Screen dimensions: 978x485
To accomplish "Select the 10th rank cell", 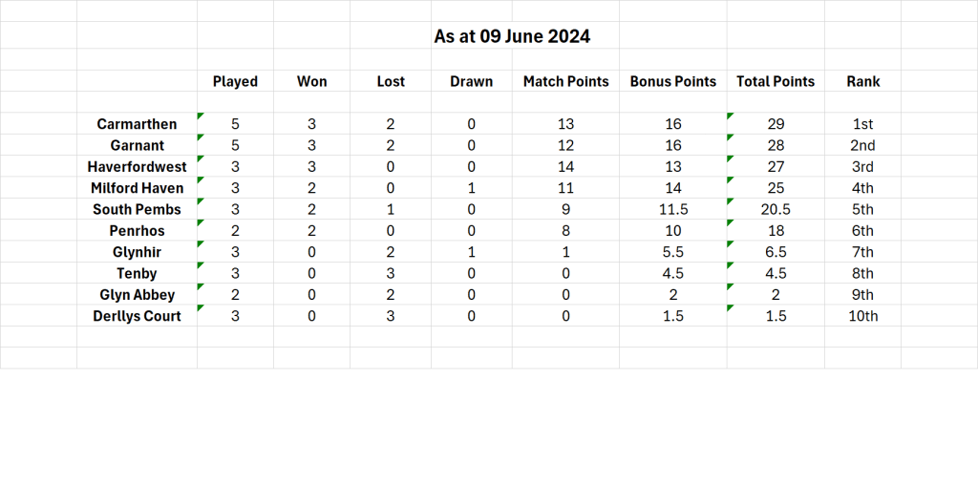I will (x=862, y=316).
